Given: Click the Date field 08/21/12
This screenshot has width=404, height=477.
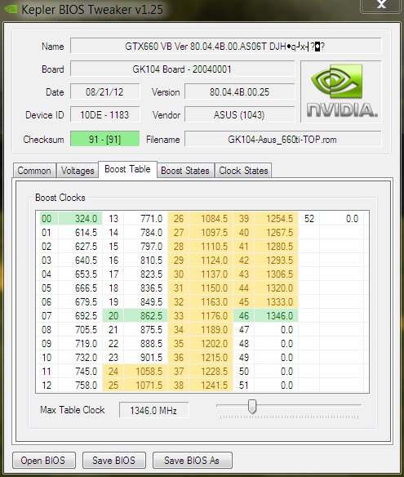Looking at the screenshot, I should (x=104, y=91).
